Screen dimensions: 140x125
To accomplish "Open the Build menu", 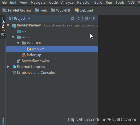I will coord(98,3).
